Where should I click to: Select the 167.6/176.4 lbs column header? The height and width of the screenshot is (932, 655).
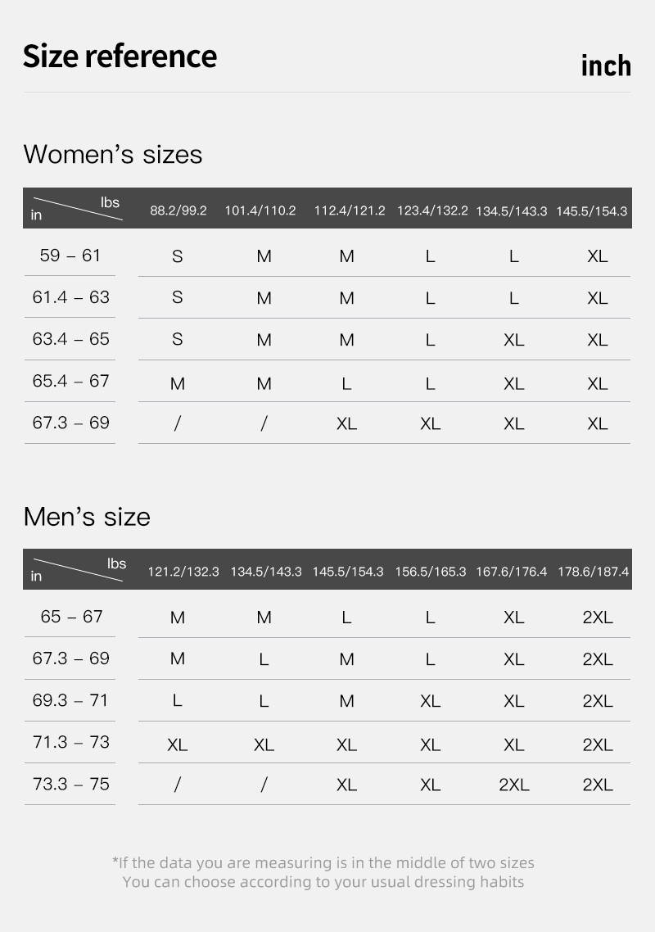click(x=512, y=572)
